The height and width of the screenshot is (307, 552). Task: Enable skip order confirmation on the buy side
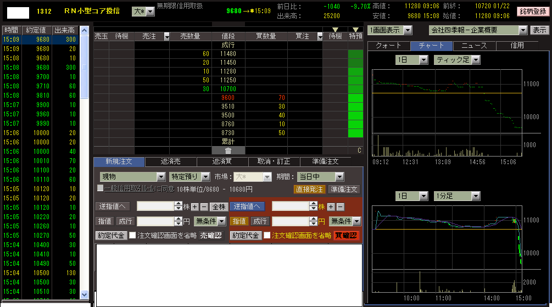(x=267, y=236)
